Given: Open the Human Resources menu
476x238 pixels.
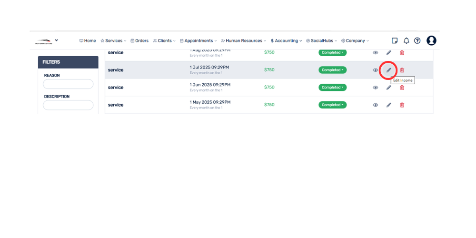Looking at the screenshot, I should click(x=244, y=41).
